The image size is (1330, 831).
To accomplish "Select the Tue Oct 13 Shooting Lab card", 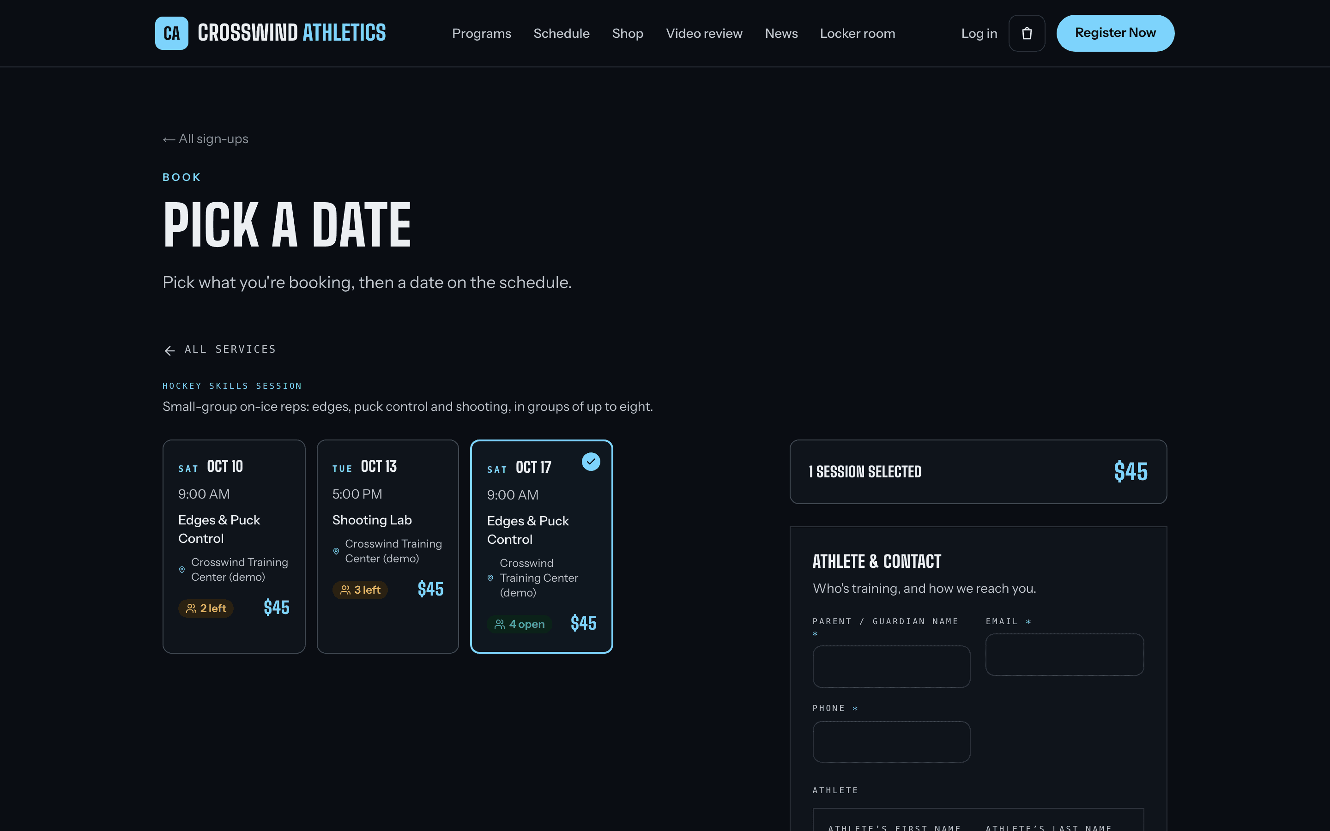I will click(387, 546).
